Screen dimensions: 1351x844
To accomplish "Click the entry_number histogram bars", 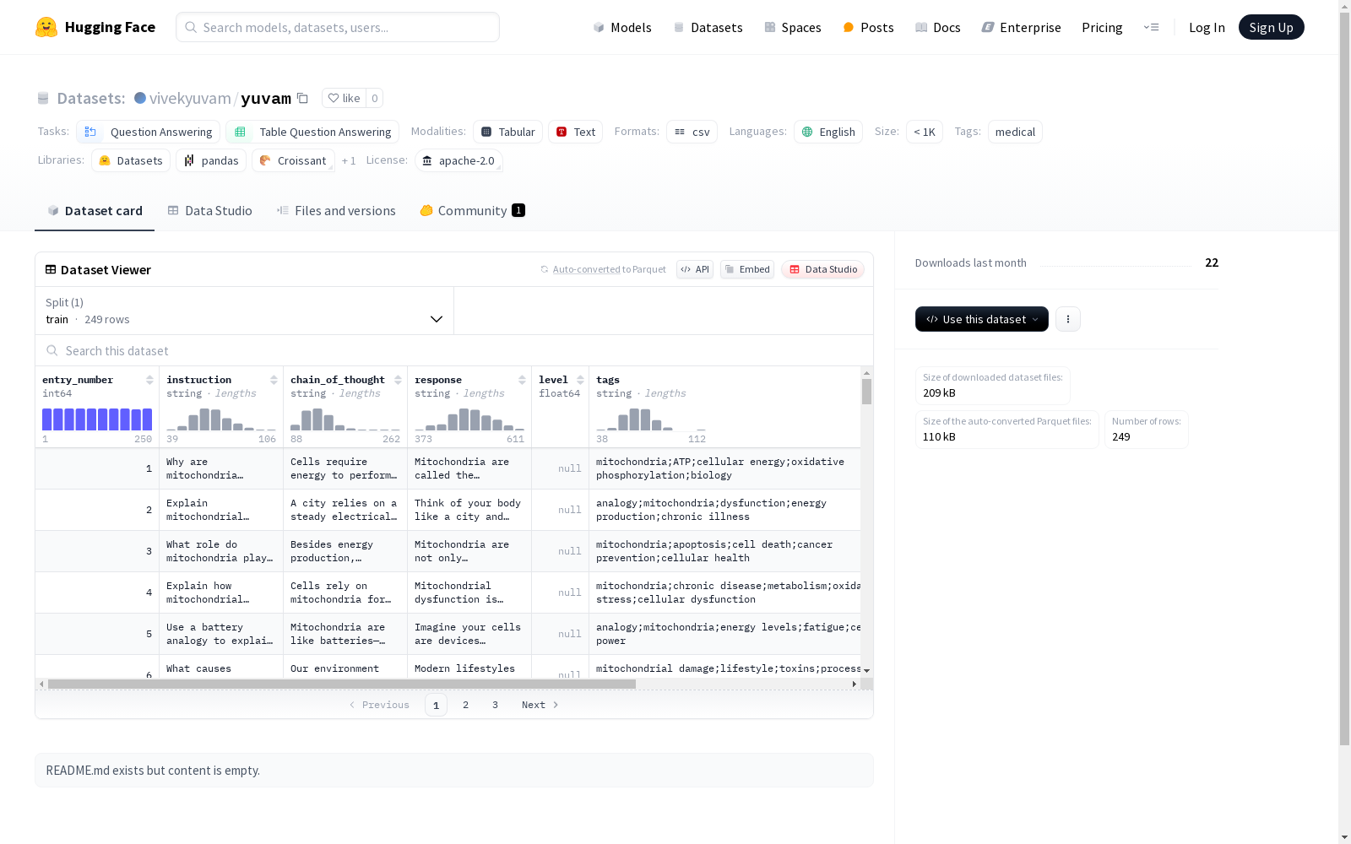I will tap(97, 419).
